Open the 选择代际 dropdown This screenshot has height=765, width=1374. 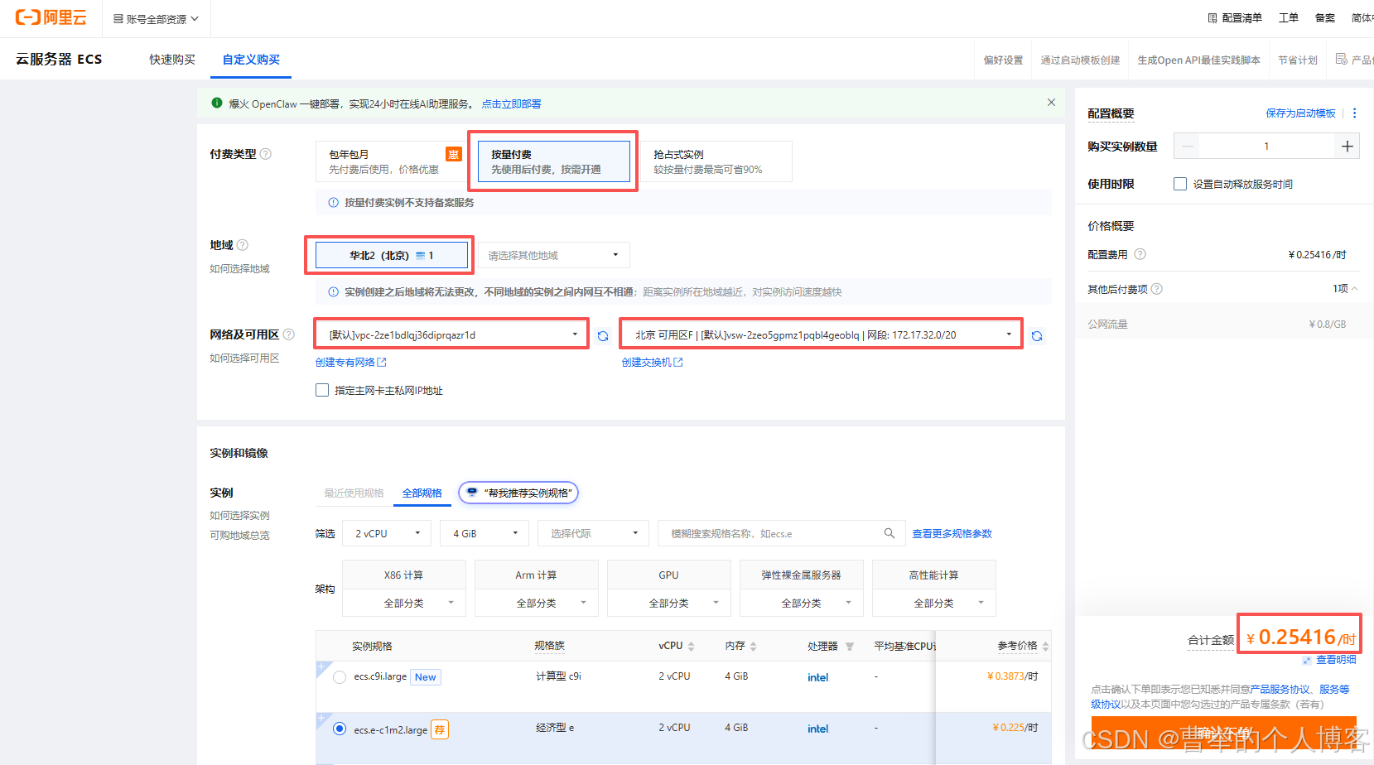coord(593,533)
